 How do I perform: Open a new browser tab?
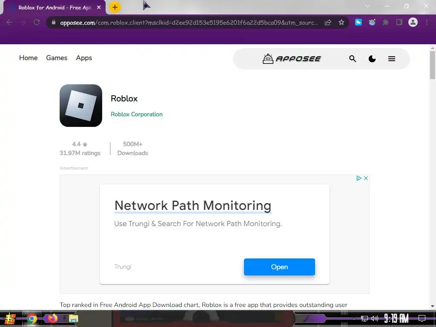[x=115, y=8]
